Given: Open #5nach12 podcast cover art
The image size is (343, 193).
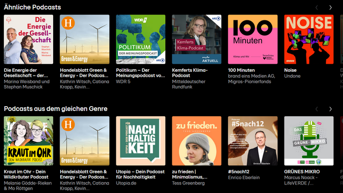Looking at the screenshot, I should (x=253, y=141).
